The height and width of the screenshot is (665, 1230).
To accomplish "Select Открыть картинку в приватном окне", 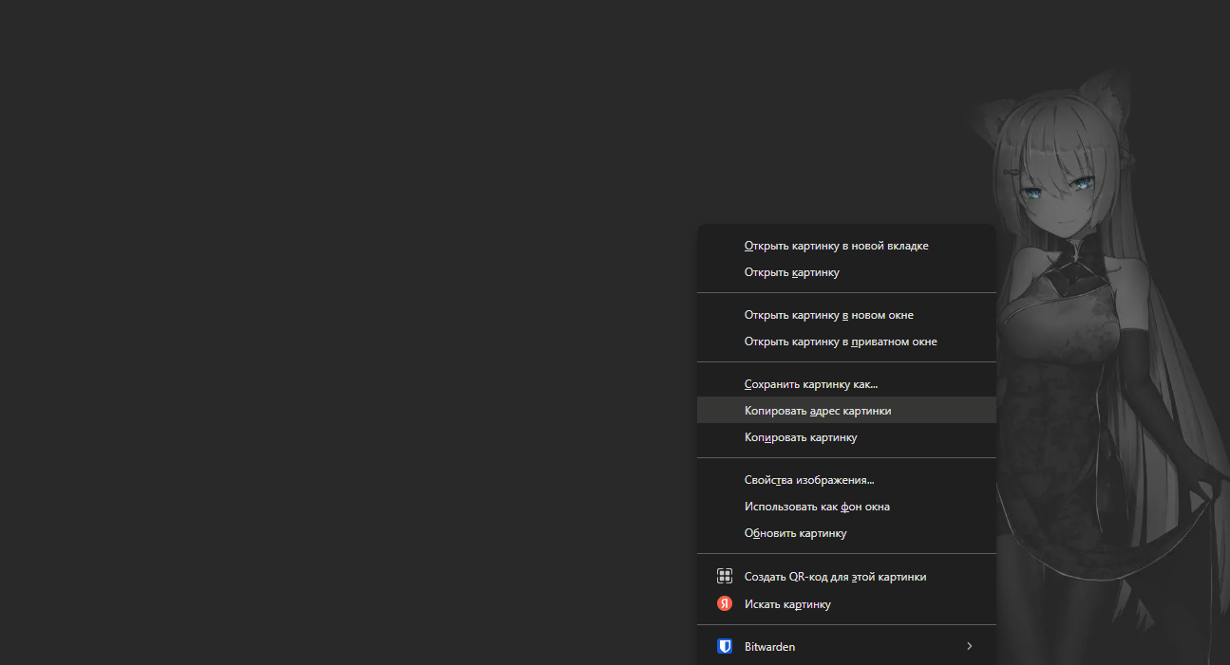I will 846,342.
